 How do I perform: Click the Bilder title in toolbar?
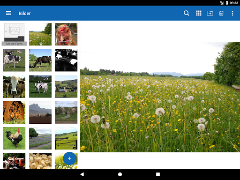click(x=24, y=13)
